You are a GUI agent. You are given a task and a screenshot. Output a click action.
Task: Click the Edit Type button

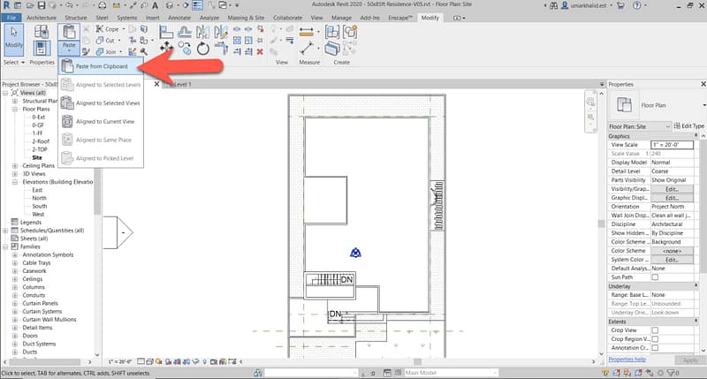688,126
